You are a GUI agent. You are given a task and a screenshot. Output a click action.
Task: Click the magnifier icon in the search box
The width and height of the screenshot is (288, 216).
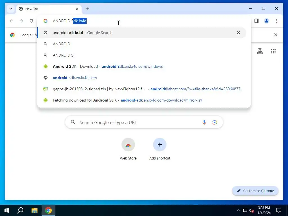tap(73, 122)
